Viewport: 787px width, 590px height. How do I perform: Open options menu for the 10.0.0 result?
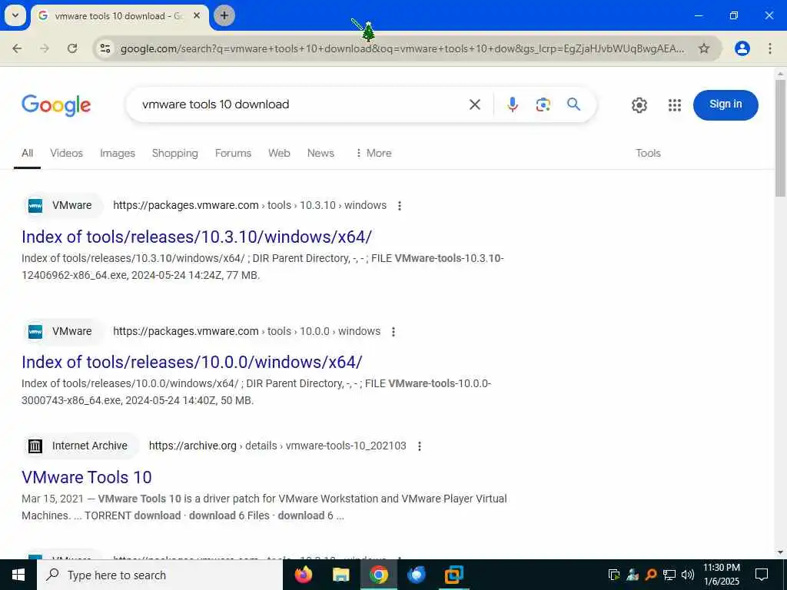[x=393, y=332]
